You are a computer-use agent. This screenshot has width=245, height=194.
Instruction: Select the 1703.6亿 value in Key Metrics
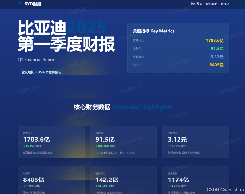tap(215, 40)
